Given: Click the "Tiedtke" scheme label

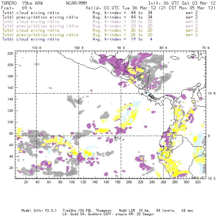Looking at the screenshot, I should tap(69, 211).
